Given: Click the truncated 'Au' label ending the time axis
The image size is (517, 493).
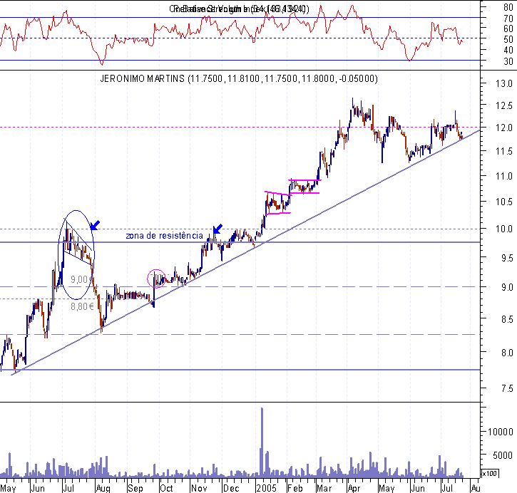Looking at the screenshot, I should [476, 488].
